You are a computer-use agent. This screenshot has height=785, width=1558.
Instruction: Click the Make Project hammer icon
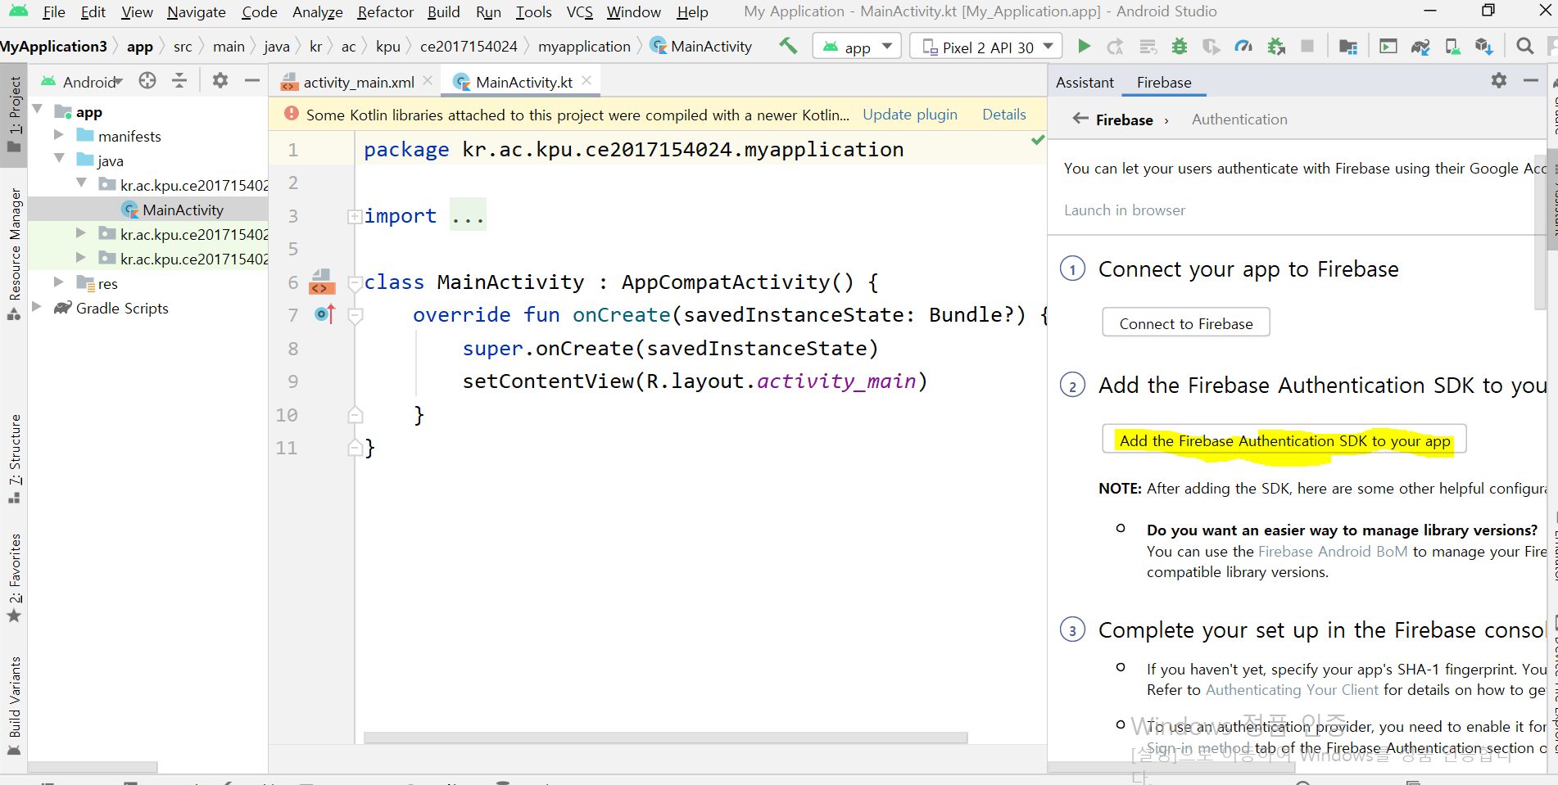(x=788, y=46)
